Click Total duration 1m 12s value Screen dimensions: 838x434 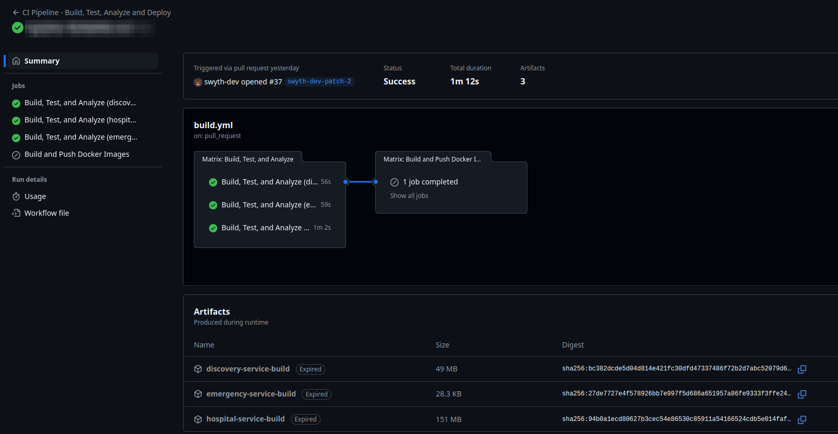(465, 81)
